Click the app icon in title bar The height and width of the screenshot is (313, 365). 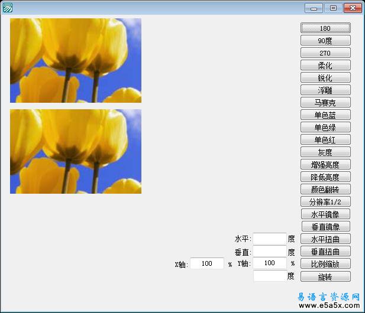tap(8, 8)
